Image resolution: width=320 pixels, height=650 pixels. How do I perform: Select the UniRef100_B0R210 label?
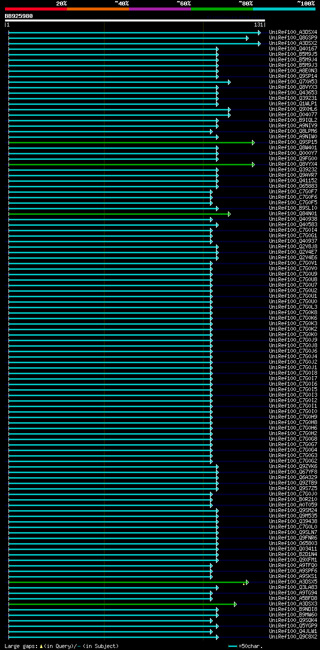(x=293, y=500)
